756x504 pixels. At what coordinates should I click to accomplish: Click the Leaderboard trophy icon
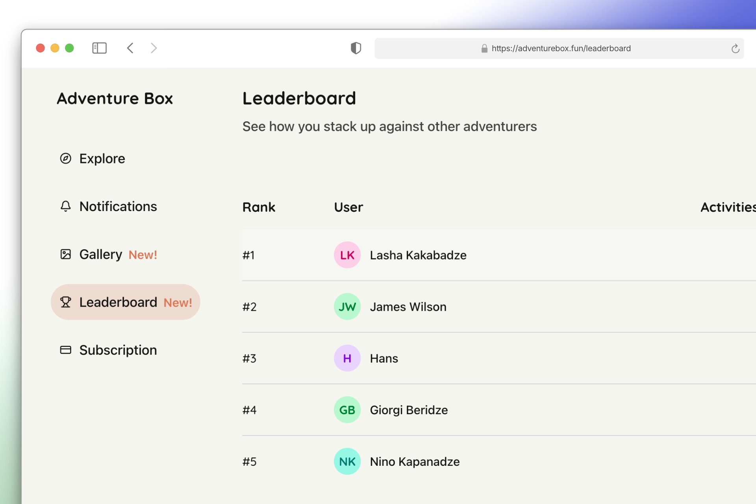65,302
